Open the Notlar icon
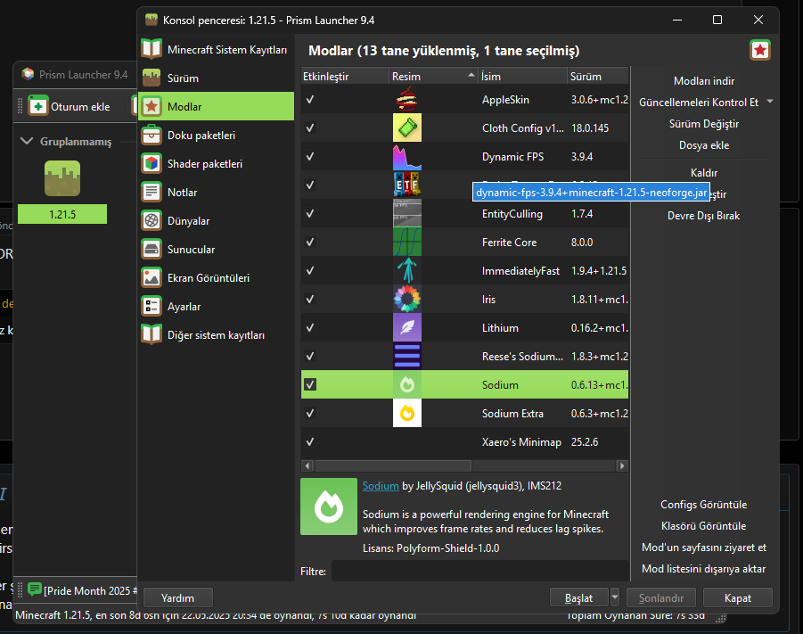The image size is (803, 634). coord(152,193)
